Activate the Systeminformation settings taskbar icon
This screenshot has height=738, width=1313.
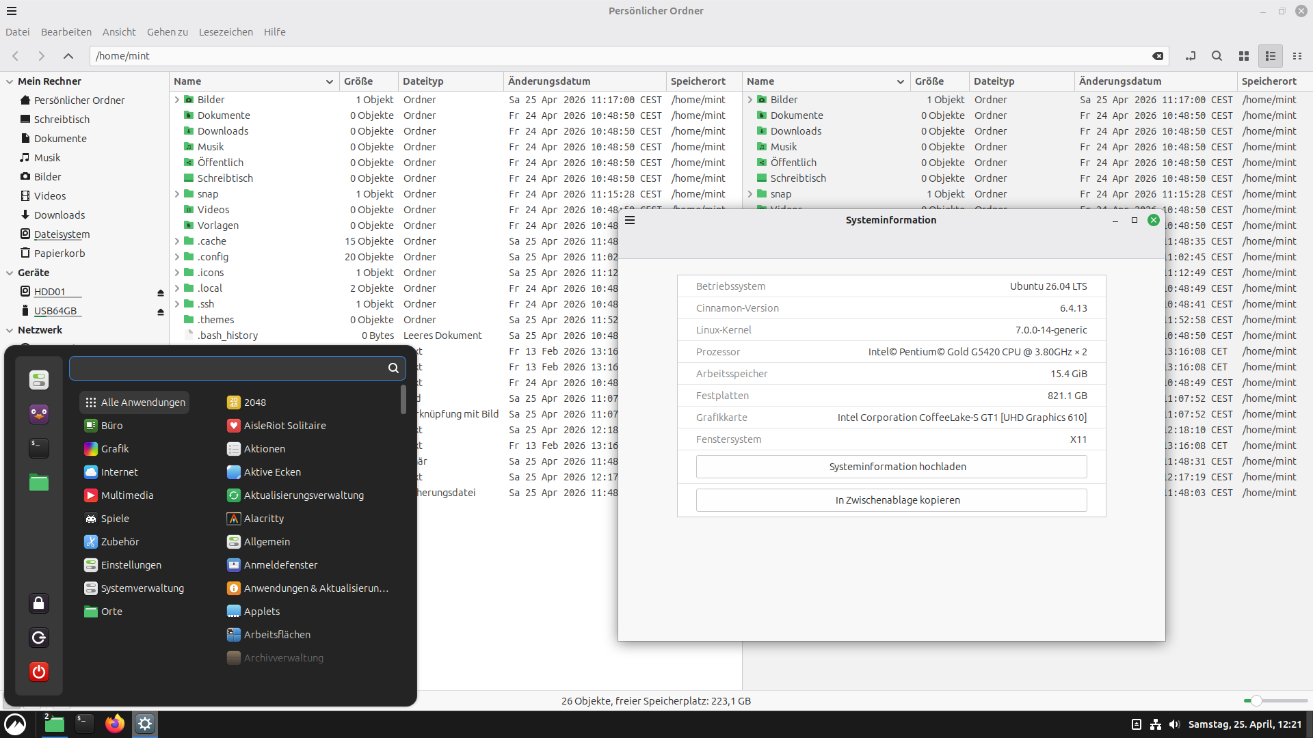[x=145, y=724]
